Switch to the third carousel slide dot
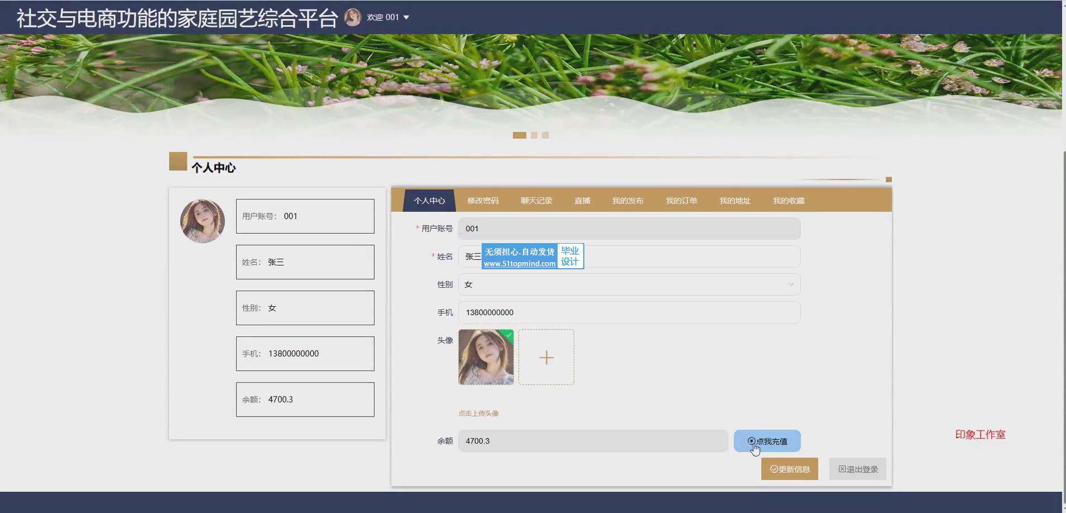The image size is (1066, 513). (x=545, y=135)
